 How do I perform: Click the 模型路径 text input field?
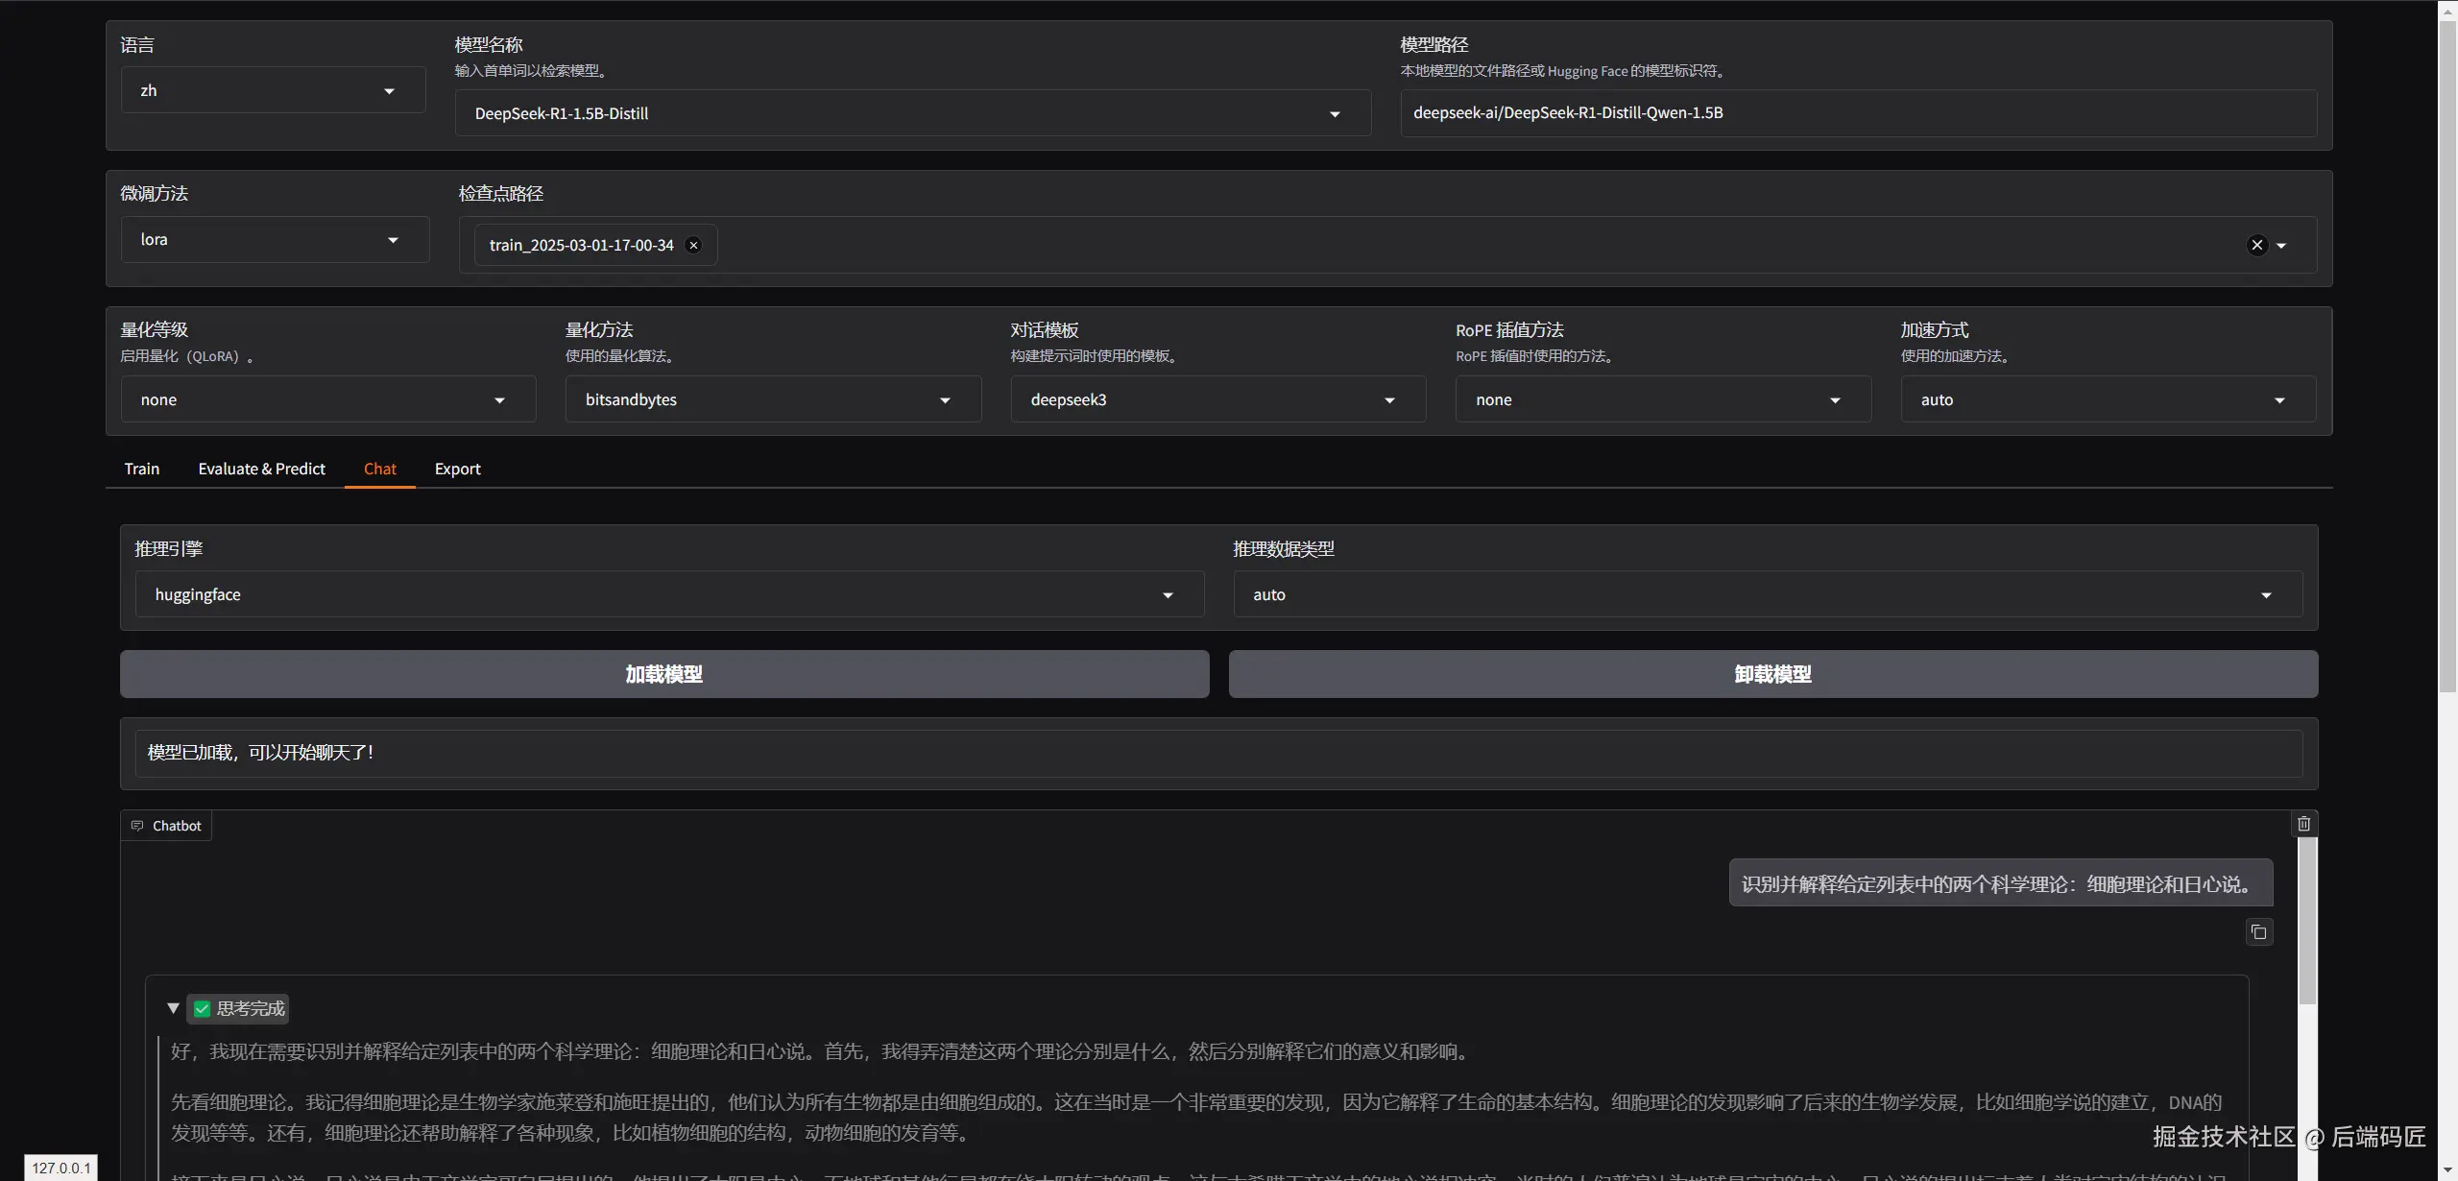1857,113
